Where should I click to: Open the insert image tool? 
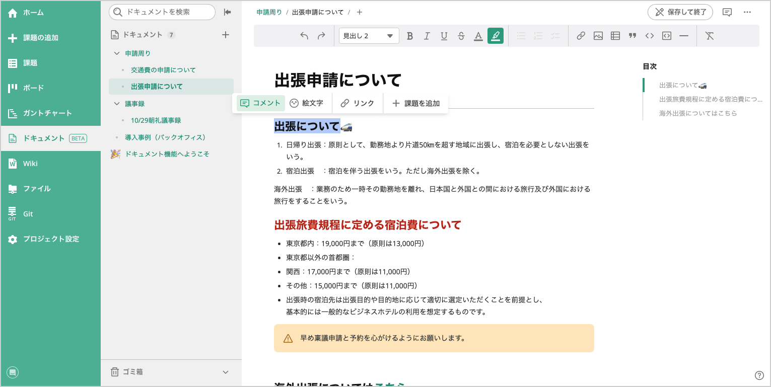coord(598,36)
